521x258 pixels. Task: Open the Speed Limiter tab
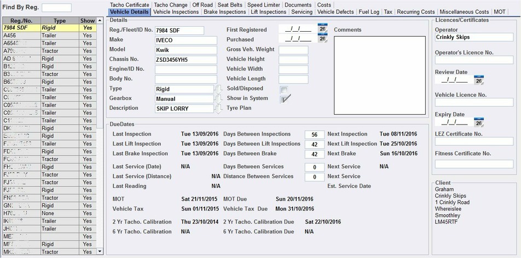point(263,5)
